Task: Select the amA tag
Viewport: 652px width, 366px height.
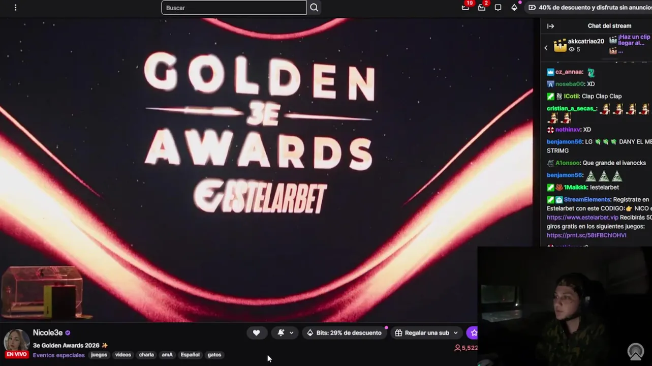Action: pos(167,355)
